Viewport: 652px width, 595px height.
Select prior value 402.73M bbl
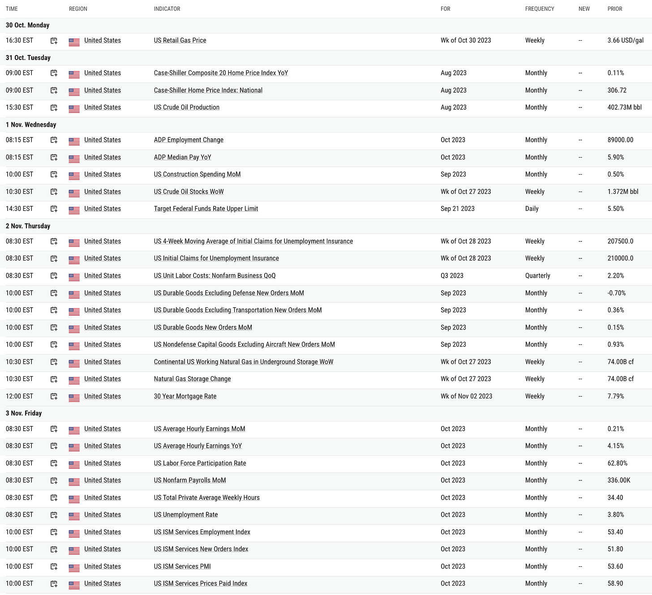(625, 107)
